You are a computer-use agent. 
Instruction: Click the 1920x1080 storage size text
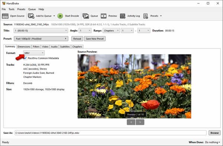pyautogui.click(x=44, y=89)
